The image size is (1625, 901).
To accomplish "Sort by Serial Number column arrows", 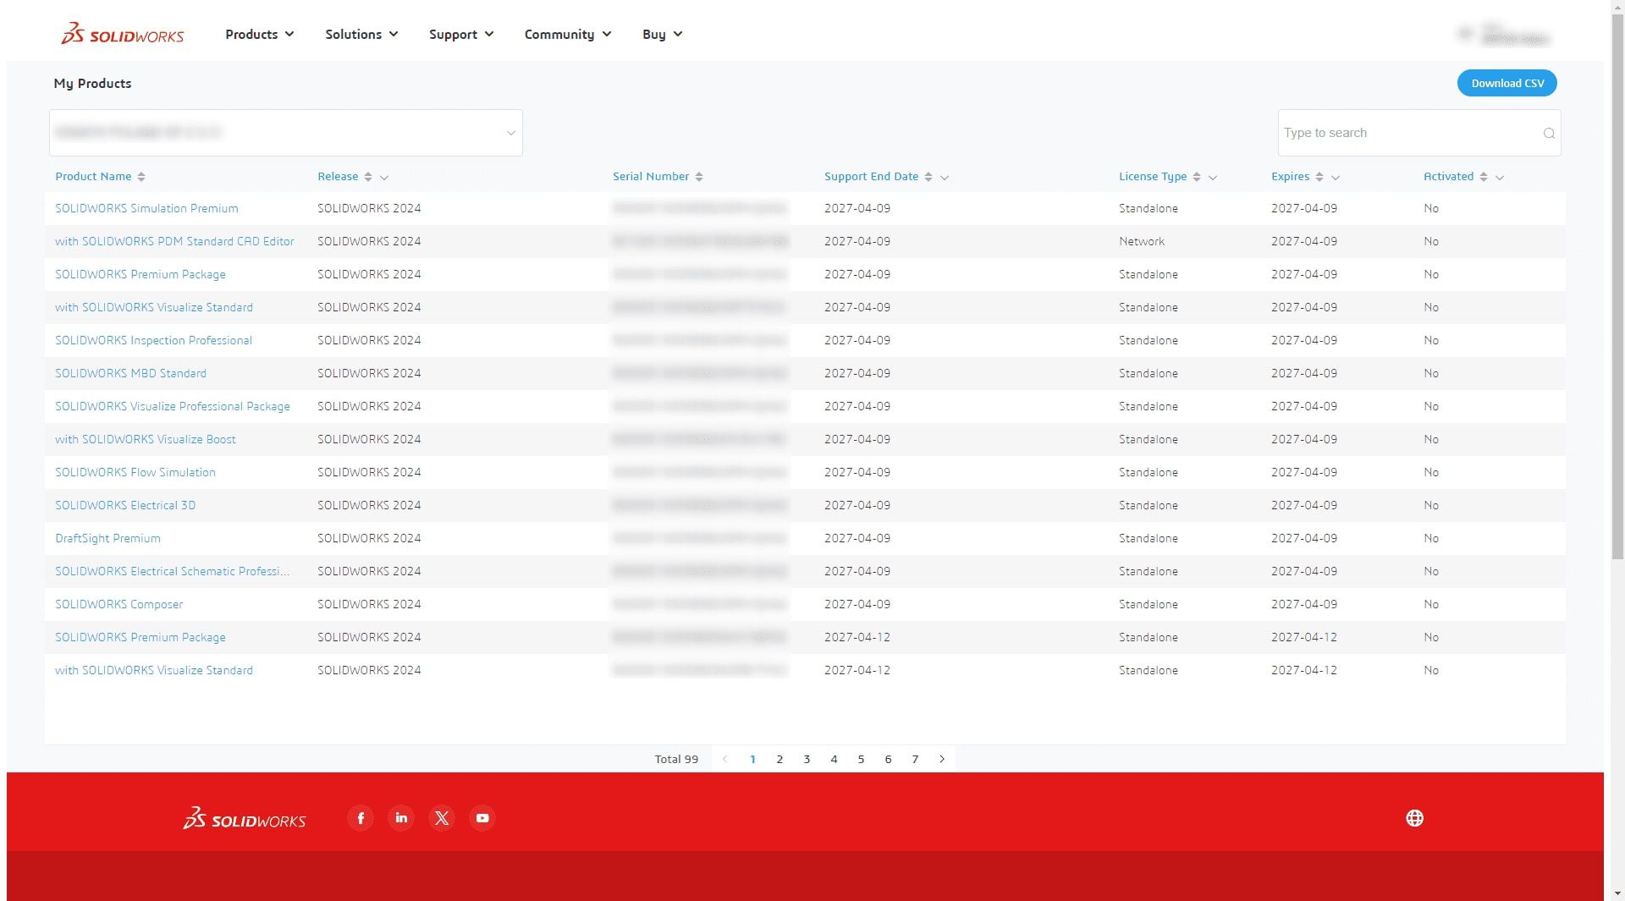I will [x=699, y=177].
